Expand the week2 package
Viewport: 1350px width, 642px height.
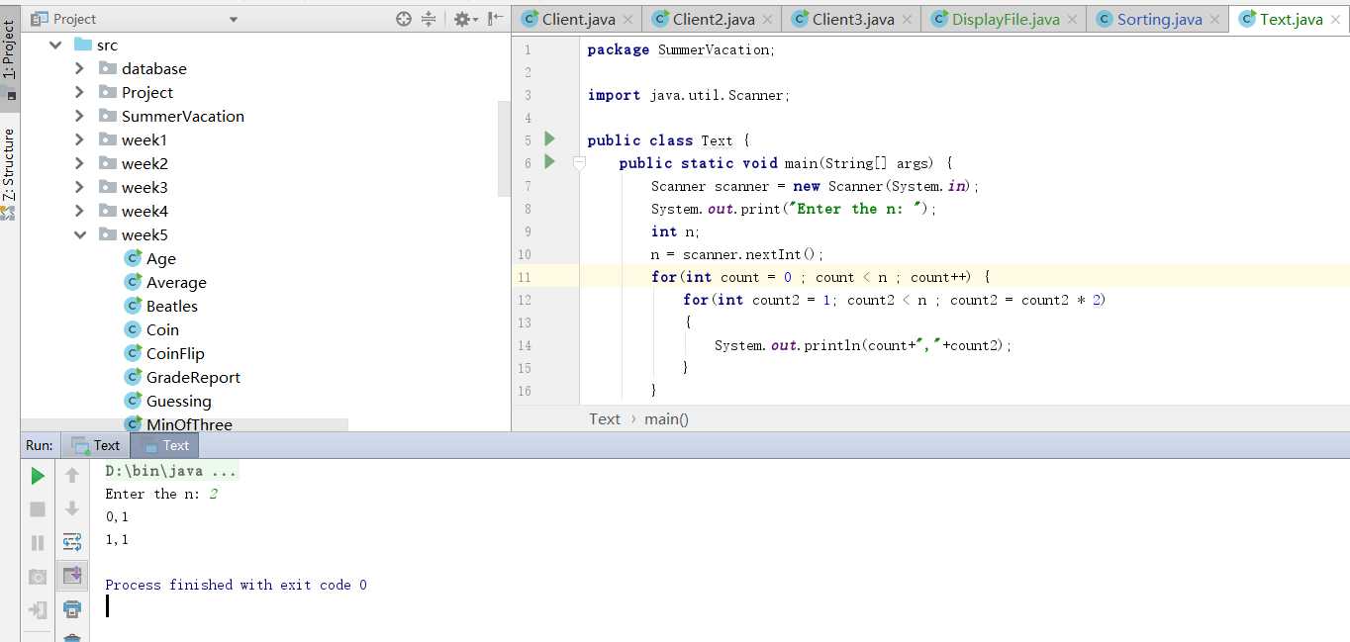79,163
